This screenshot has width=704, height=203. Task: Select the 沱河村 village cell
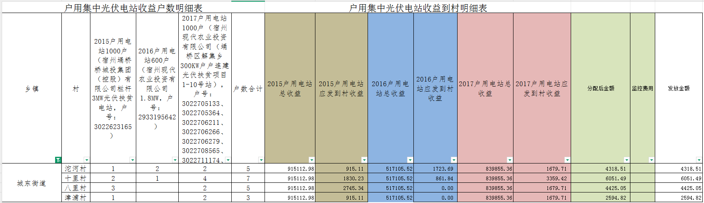coord(76,169)
